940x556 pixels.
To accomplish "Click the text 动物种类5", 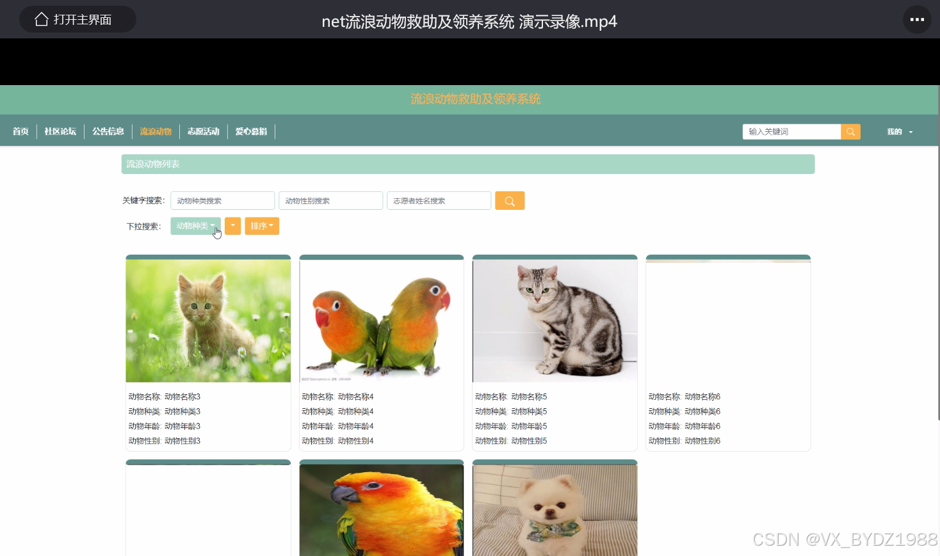I will tap(530, 411).
